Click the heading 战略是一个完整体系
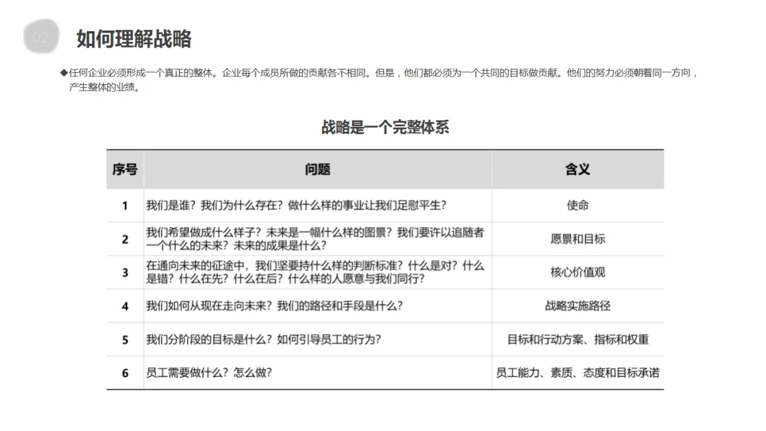The image size is (766, 431). [x=385, y=128]
